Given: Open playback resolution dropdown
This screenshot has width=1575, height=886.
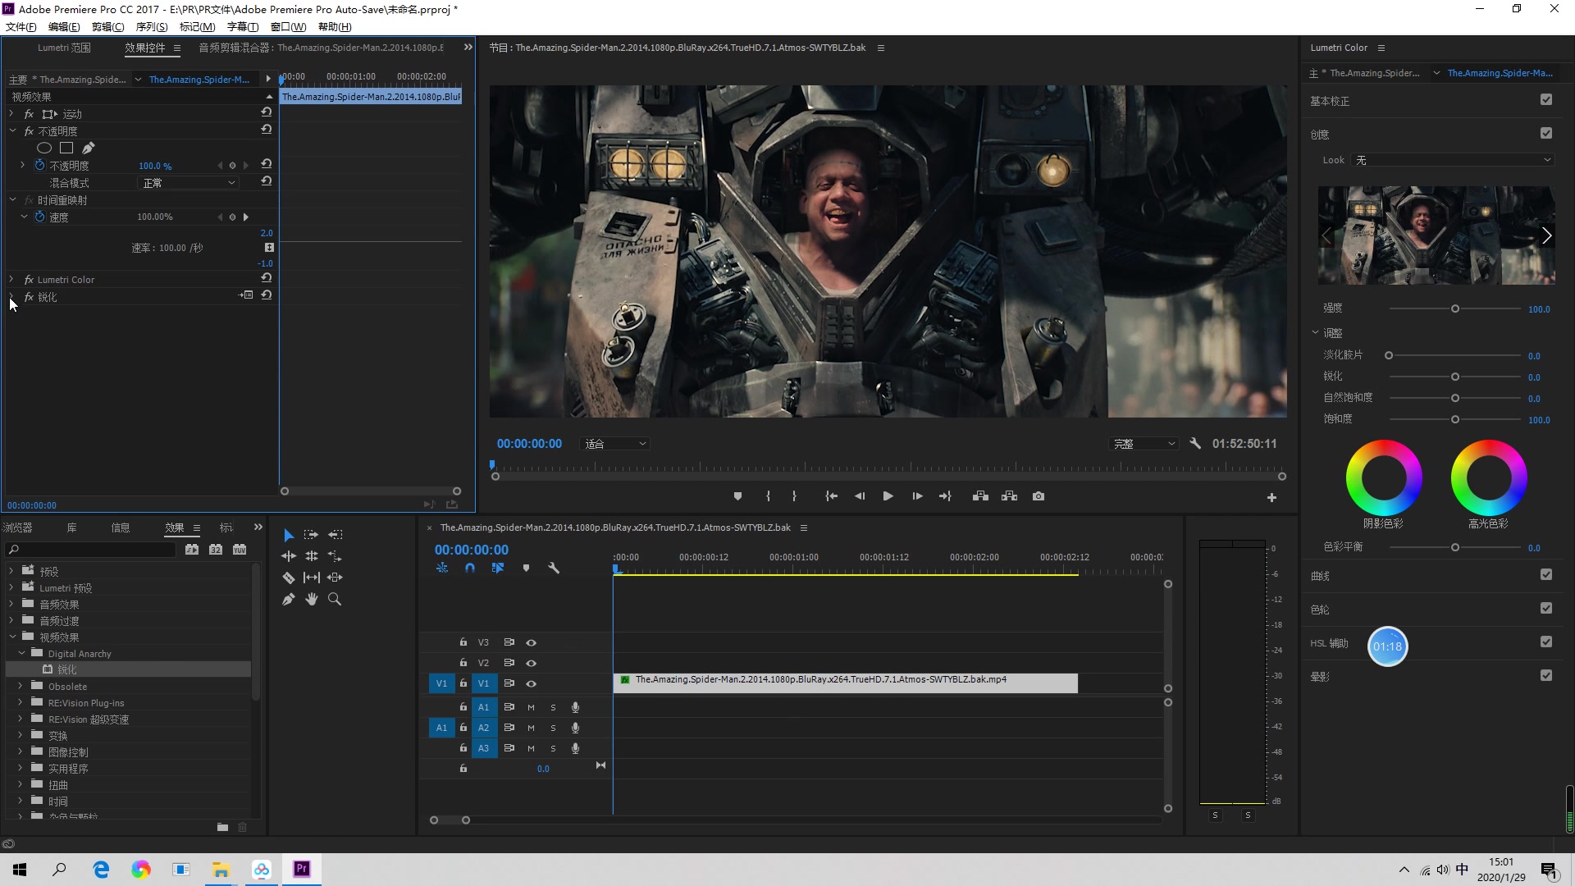Looking at the screenshot, I should [1144, 444].
